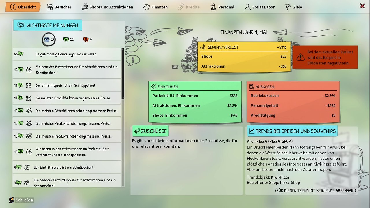The width and height of the screenshot is (370, 208).
Task: Click the 'Personalgehalt' expense label
Action: (x=264, y=105)
